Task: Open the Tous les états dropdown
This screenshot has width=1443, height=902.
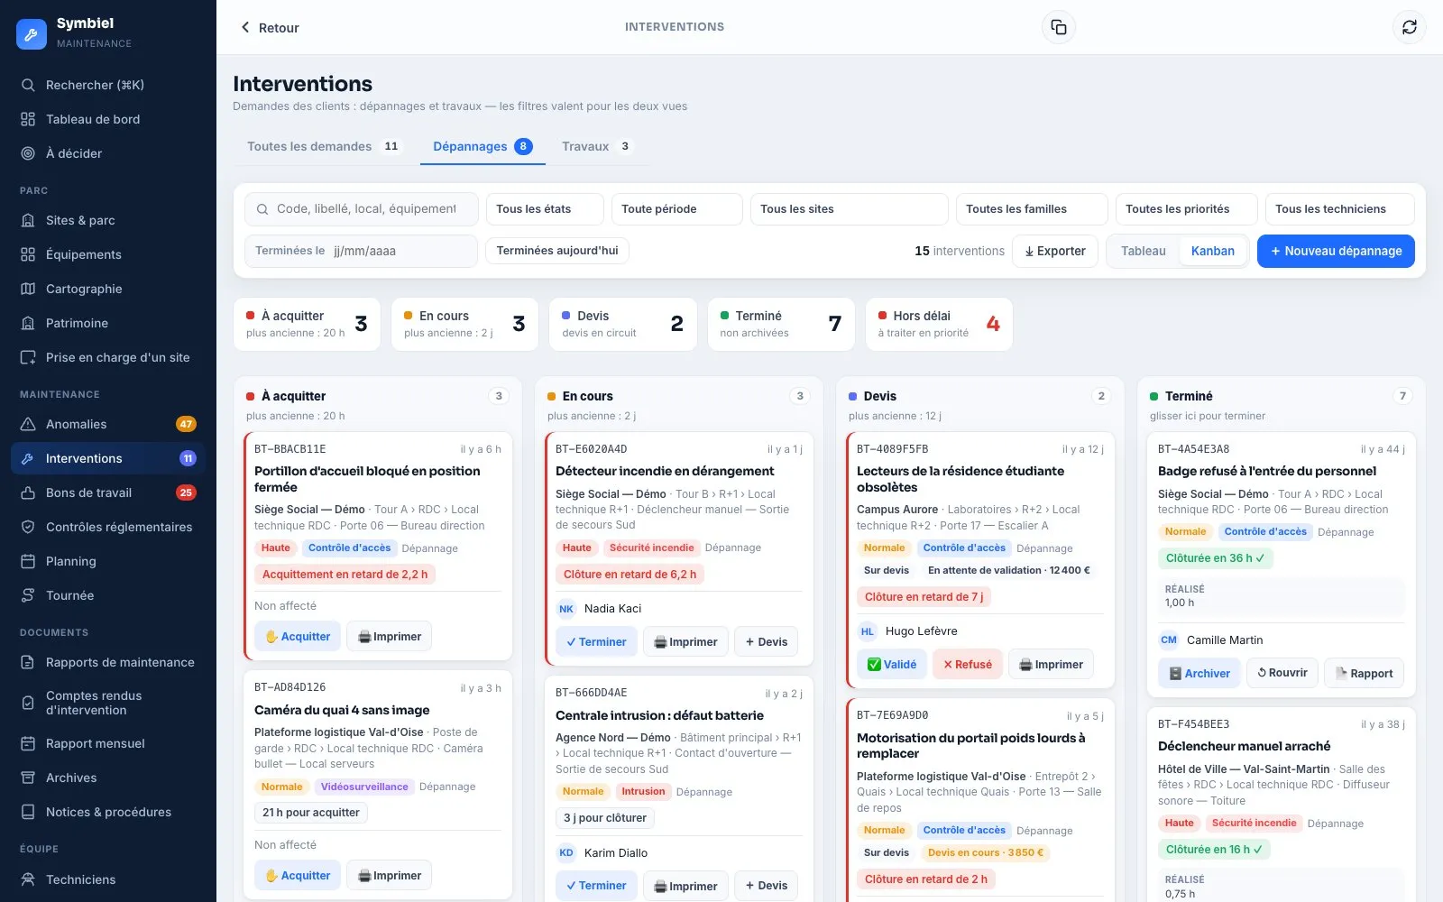Action: [x=545, y=209]
